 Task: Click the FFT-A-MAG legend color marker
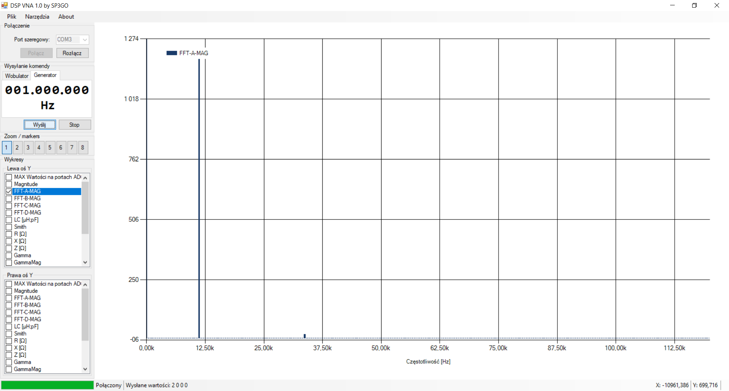(172, 53)
